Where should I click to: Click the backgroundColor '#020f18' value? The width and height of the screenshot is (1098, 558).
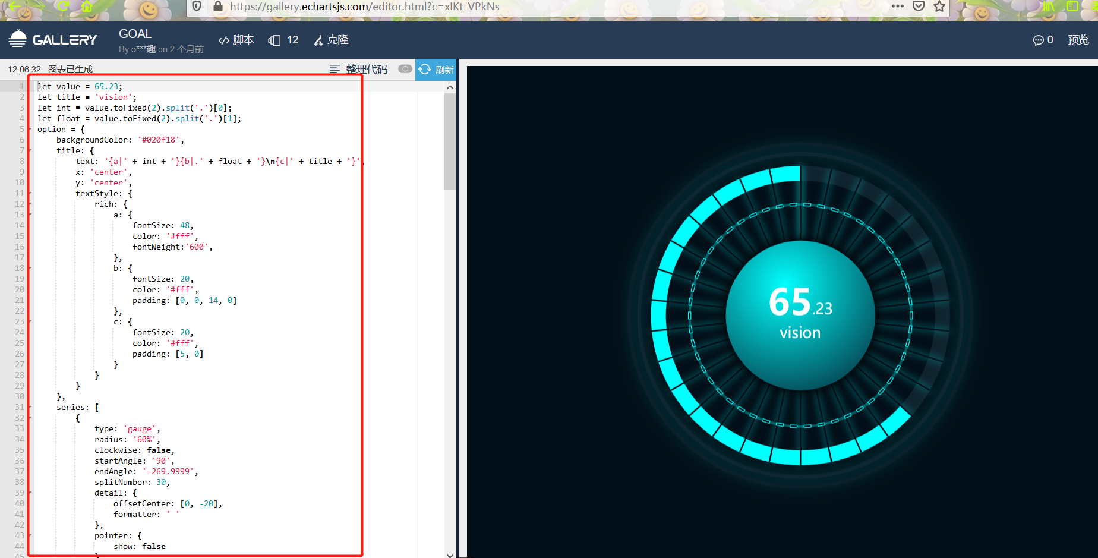click(159, 140)
